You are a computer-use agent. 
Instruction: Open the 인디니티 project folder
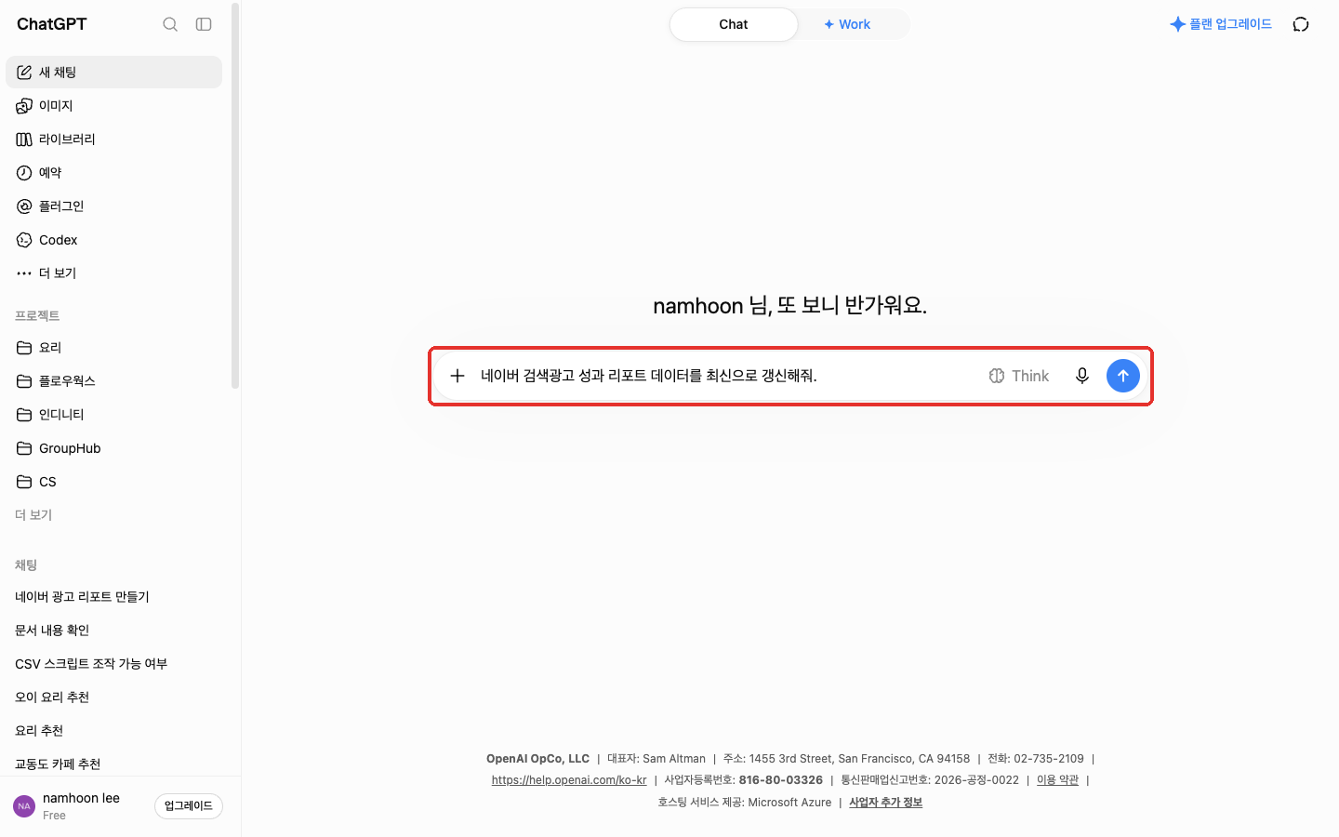(x=113, y=415)
